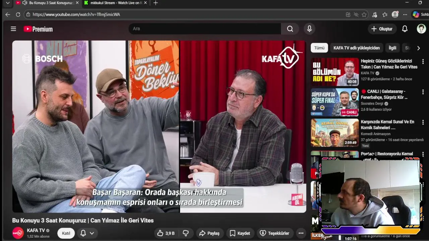Close the mkkukul Stream tab
Image resolution: width=429 pixels, height=241 pixels.
pyautogui.click(x=145, y=3)
